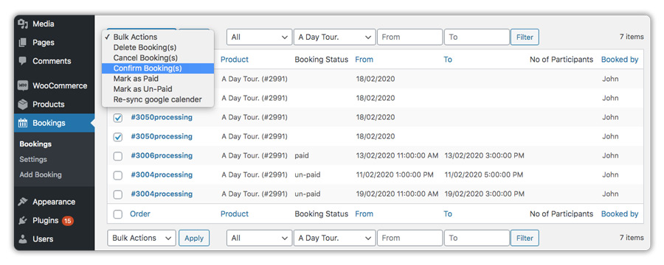Viewport: 664px width, 265px height.
Task: Select Re-sync google calender option
Action: coord(158,100)
